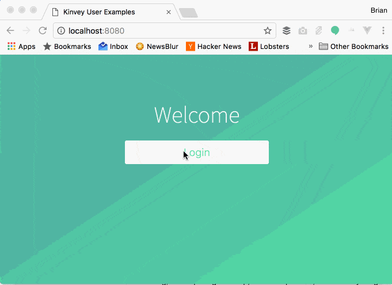
Task: Open a new tab
Action: pyautogui.click(x=188, y=12)
